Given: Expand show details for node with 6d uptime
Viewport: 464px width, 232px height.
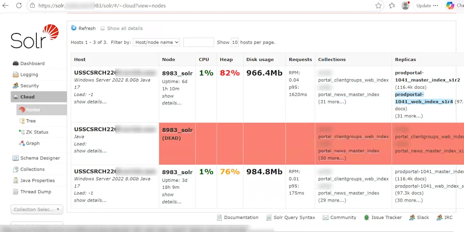Looking at the screenshot, I should 172,100.
